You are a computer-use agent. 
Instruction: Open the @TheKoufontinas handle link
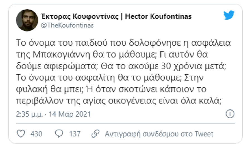click(x=67, y=25)
